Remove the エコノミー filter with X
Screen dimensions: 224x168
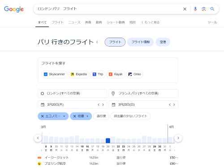coord(42,116)
